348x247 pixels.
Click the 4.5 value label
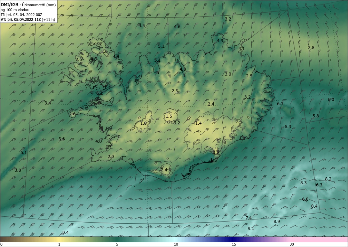point(142,25)
